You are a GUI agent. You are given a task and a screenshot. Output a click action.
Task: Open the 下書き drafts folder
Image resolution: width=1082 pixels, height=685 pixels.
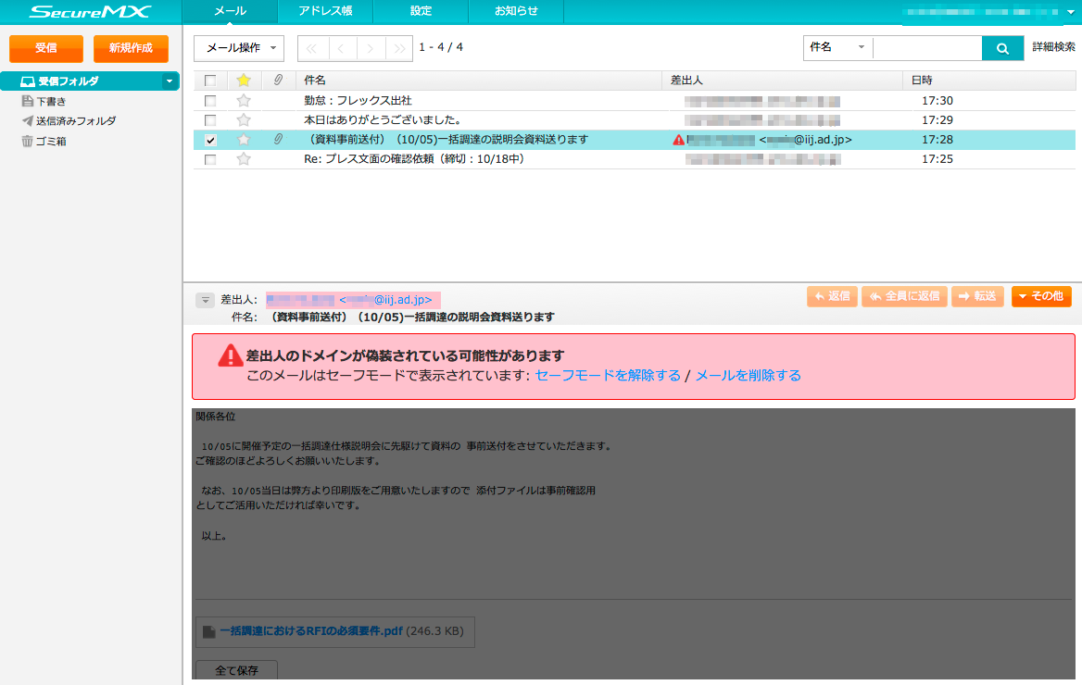point(51,101)
